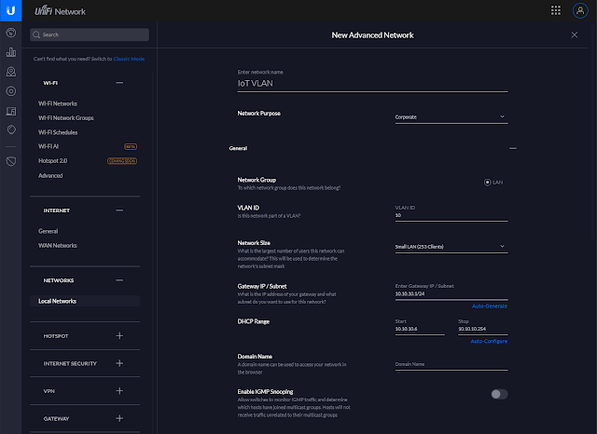Select the LAN network group radio button
Viewport: 597px width, 434px height.
click(x=487, y=183)
